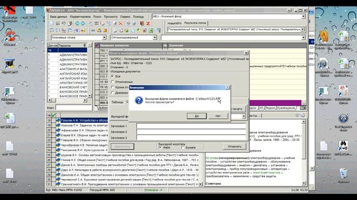357x200 pixels.
Task: Close the print output forms dialog
Action: click(246, 53)
